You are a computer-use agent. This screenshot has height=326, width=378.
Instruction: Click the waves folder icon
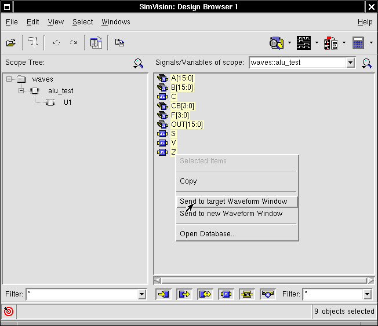pyautogui.click(x=21, y=79)
